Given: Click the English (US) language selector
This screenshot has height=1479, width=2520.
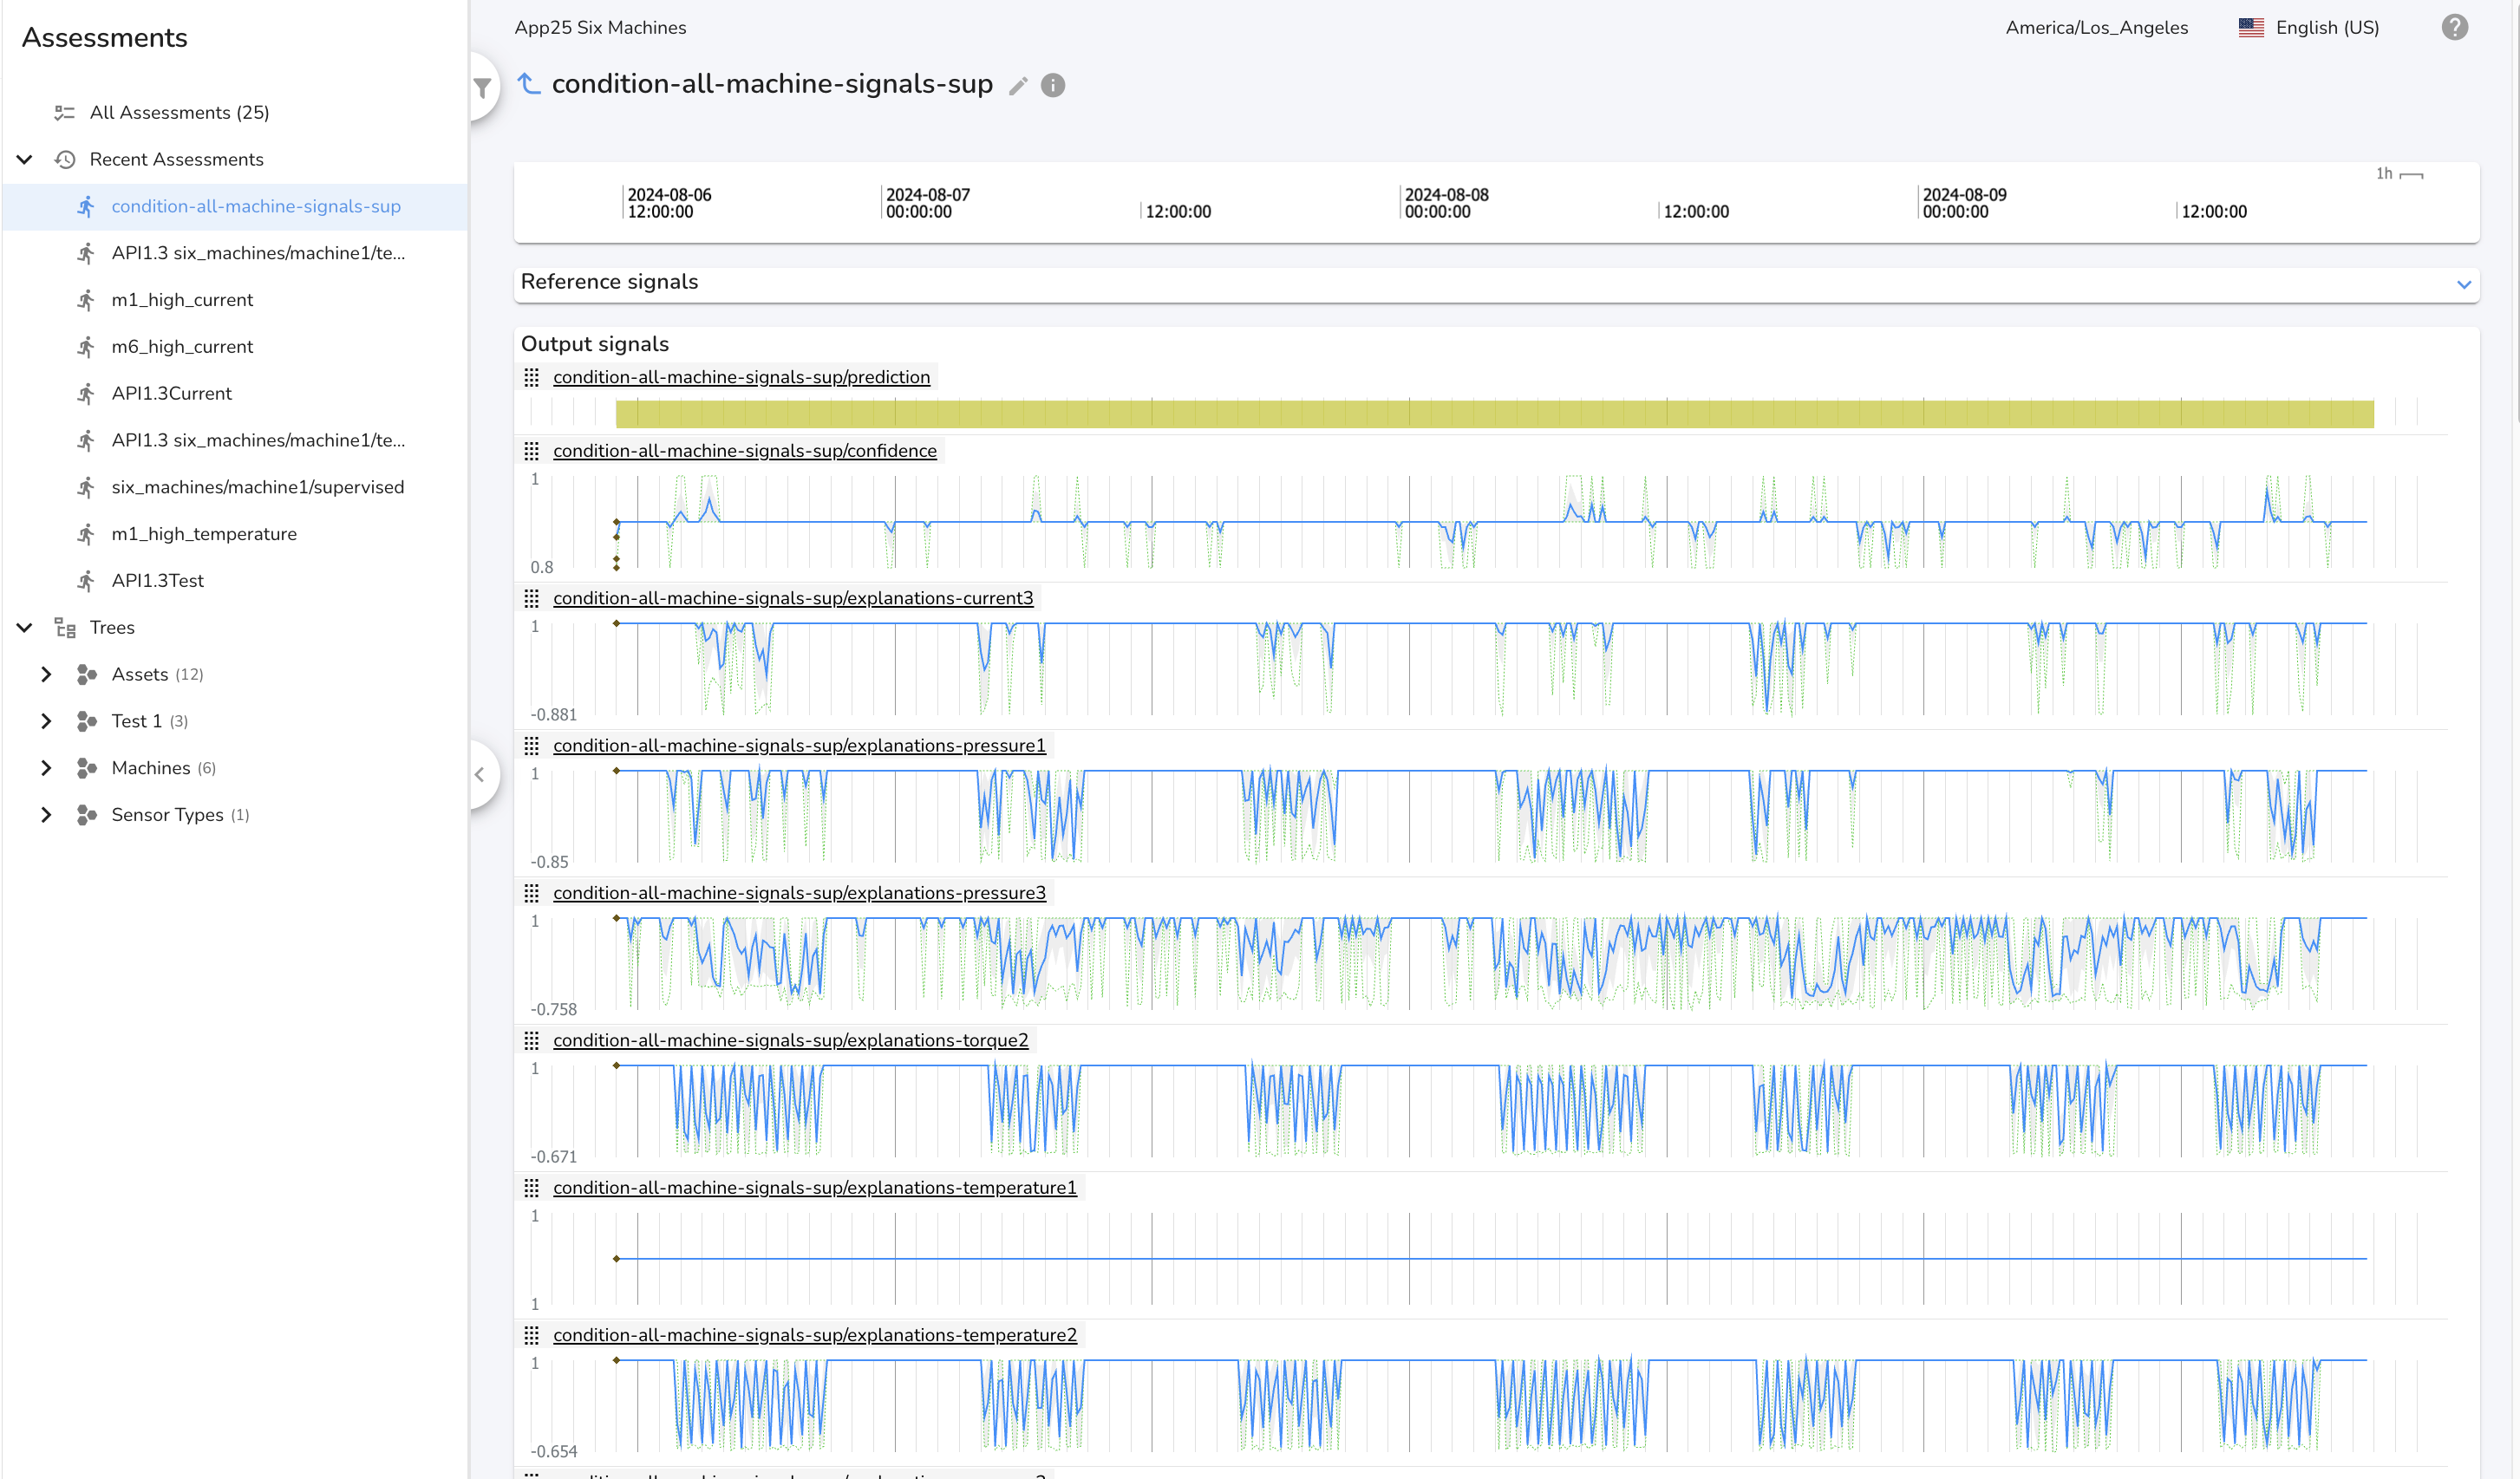Looking at the screenshot, I should tap(2327, 28).
